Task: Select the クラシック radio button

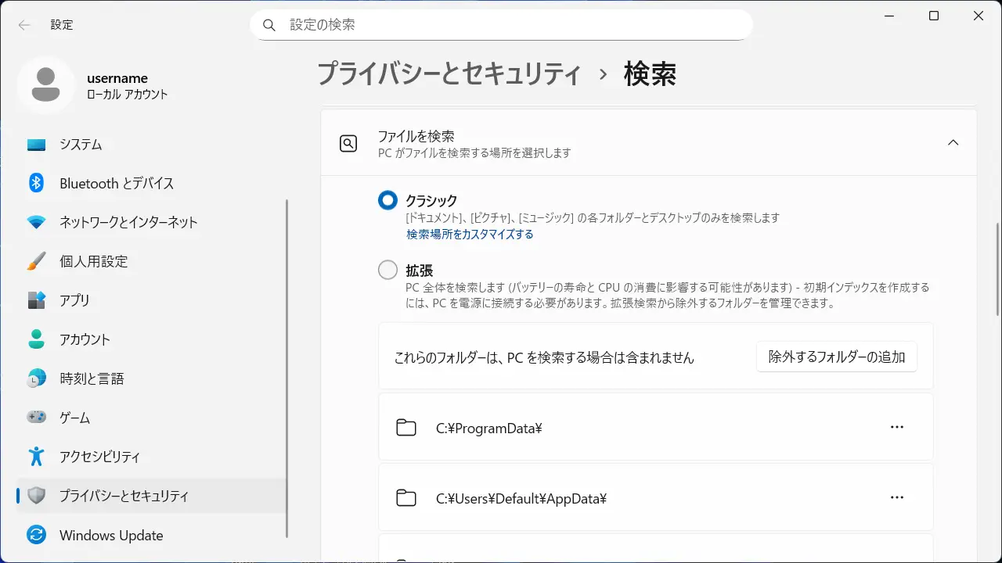Action: tap(387, 201)
